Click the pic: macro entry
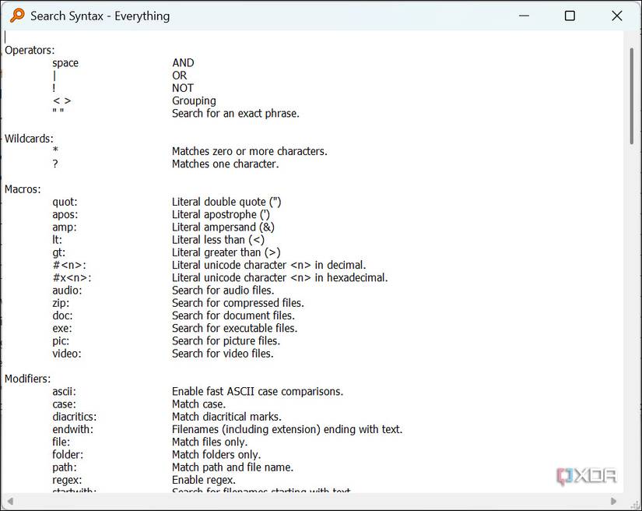This screenshot has height=511, width=642. click(x=61, y=341)
